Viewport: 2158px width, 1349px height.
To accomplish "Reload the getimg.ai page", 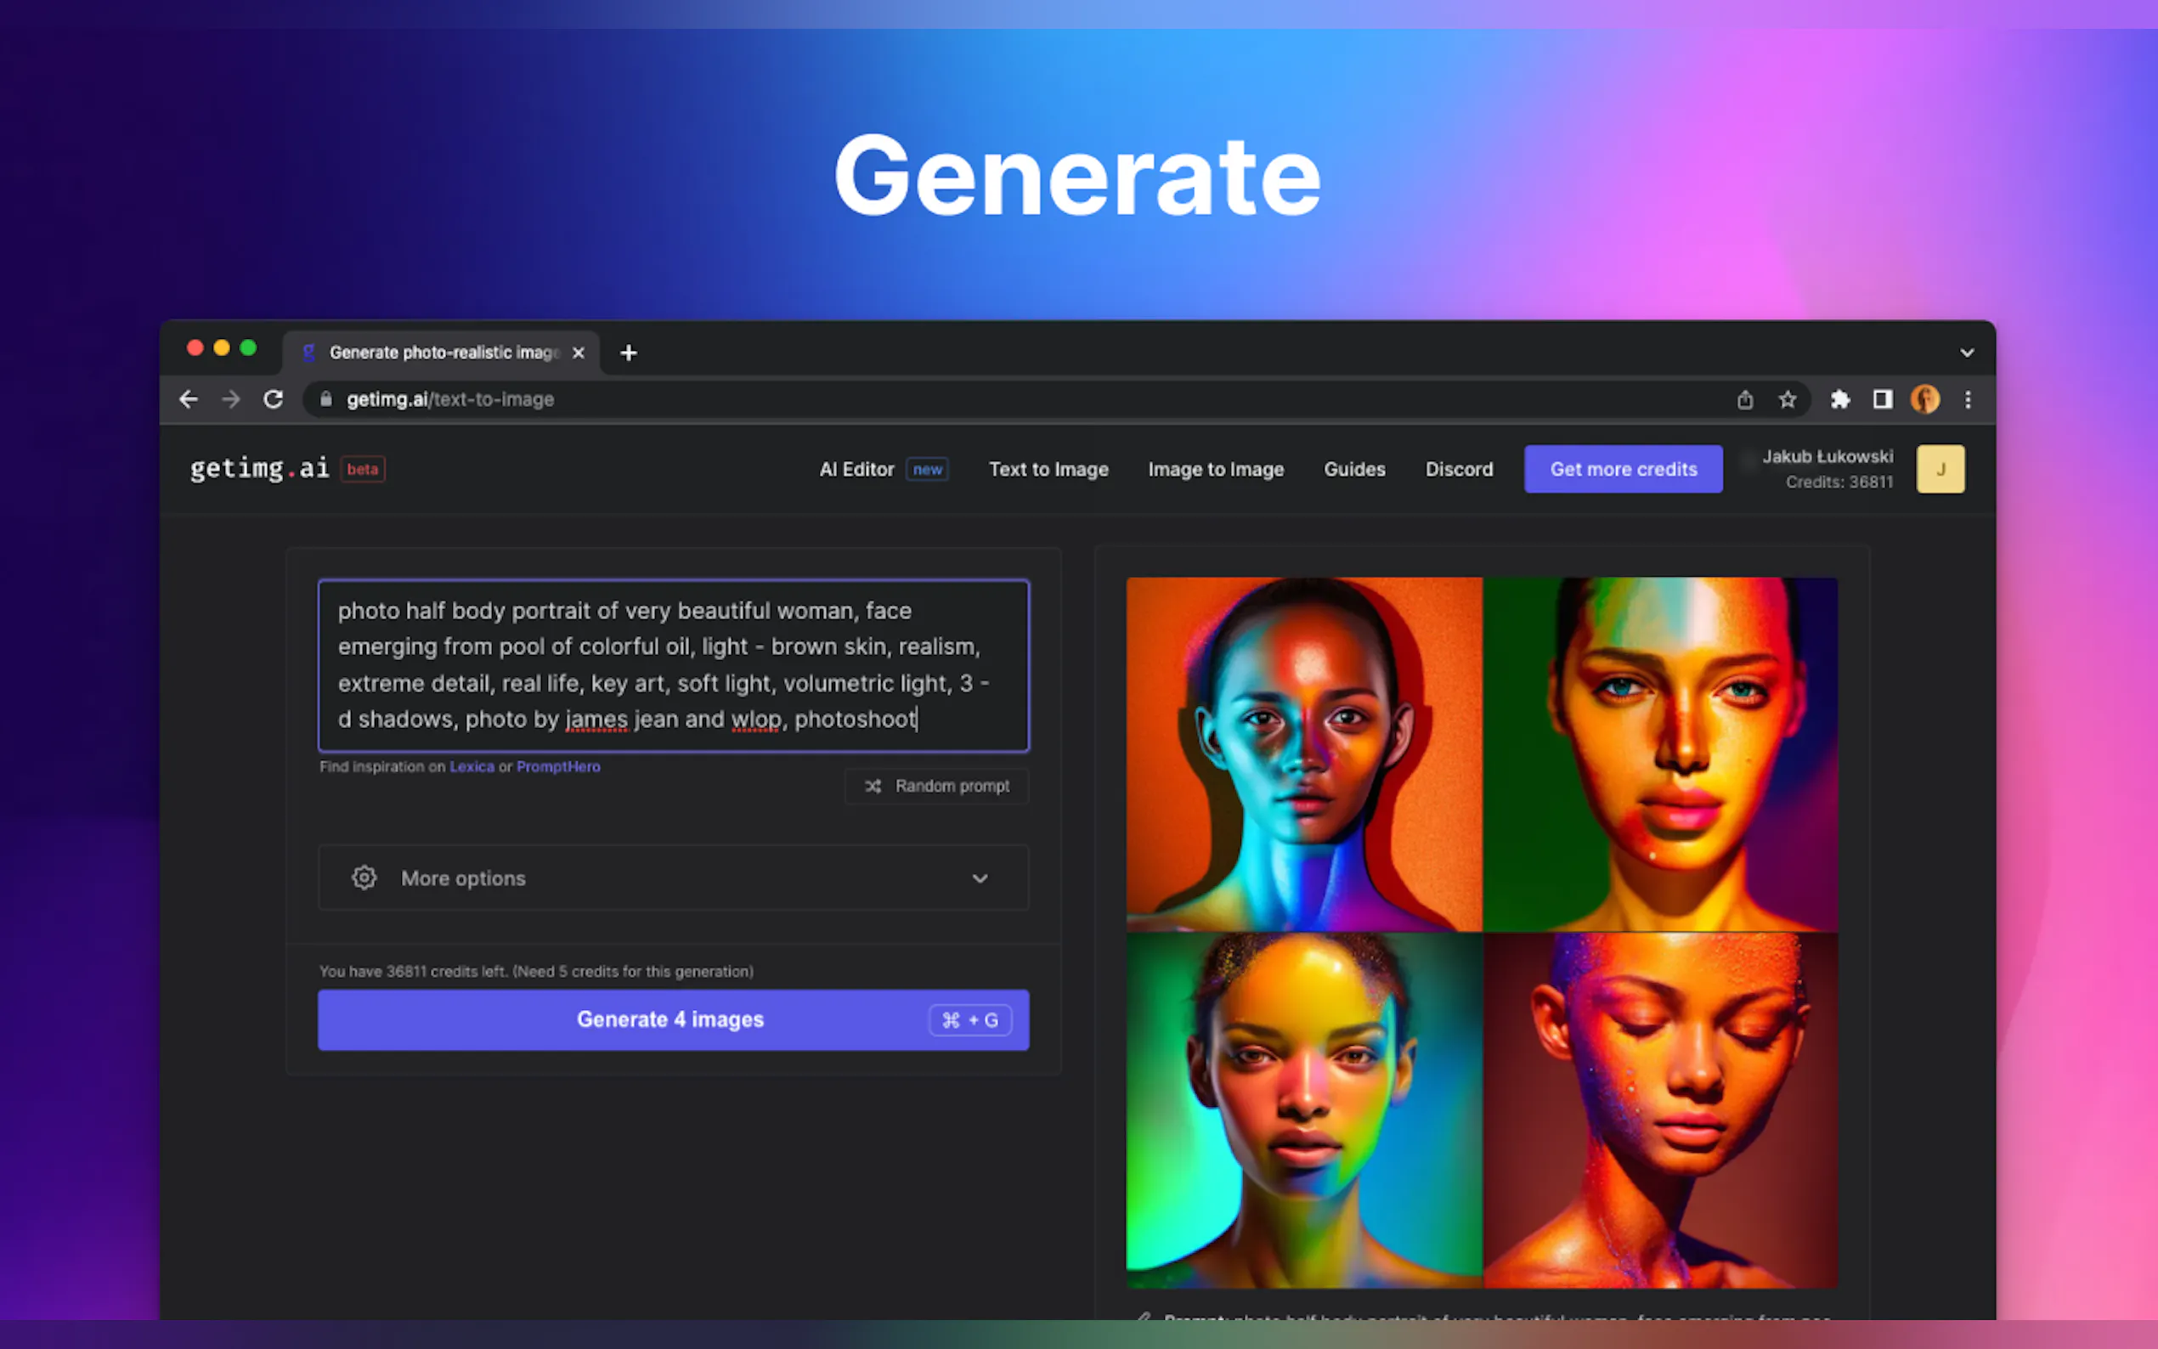I will 274,400.
